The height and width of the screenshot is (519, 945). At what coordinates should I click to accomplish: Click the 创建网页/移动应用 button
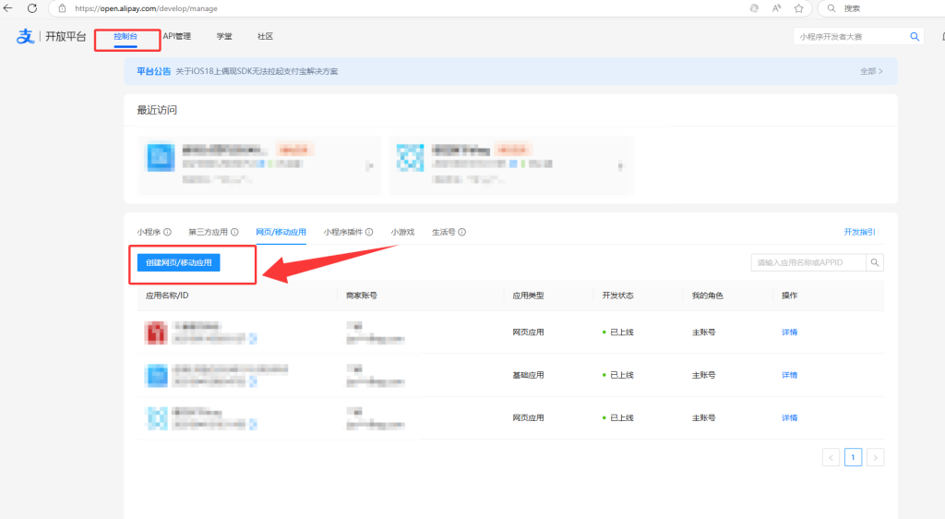click(178, 263)
